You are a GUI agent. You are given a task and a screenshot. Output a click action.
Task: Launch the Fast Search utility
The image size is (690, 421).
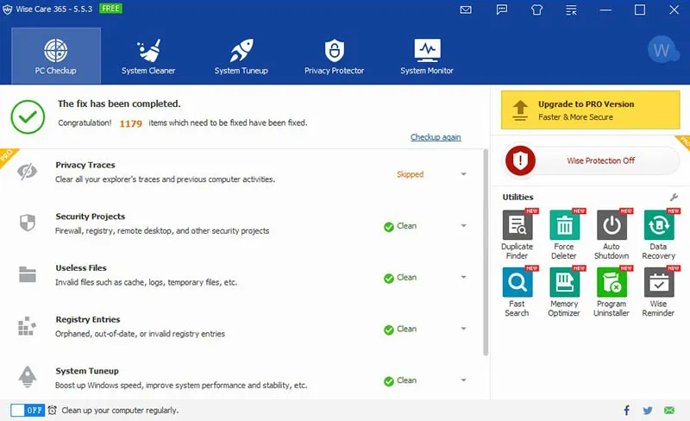(x=517, y=283)
